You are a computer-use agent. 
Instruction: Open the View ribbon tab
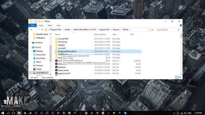click(58, 26)
